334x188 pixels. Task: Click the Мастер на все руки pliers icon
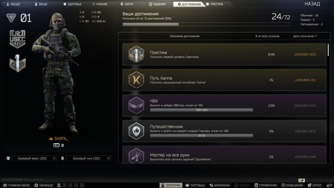(x=136, y=155)
